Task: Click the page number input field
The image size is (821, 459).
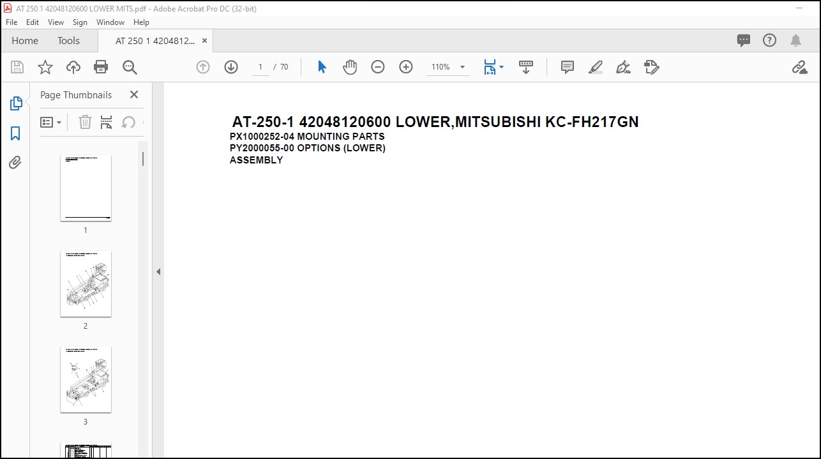Action: pyautogui.click(x=260, y=67)
